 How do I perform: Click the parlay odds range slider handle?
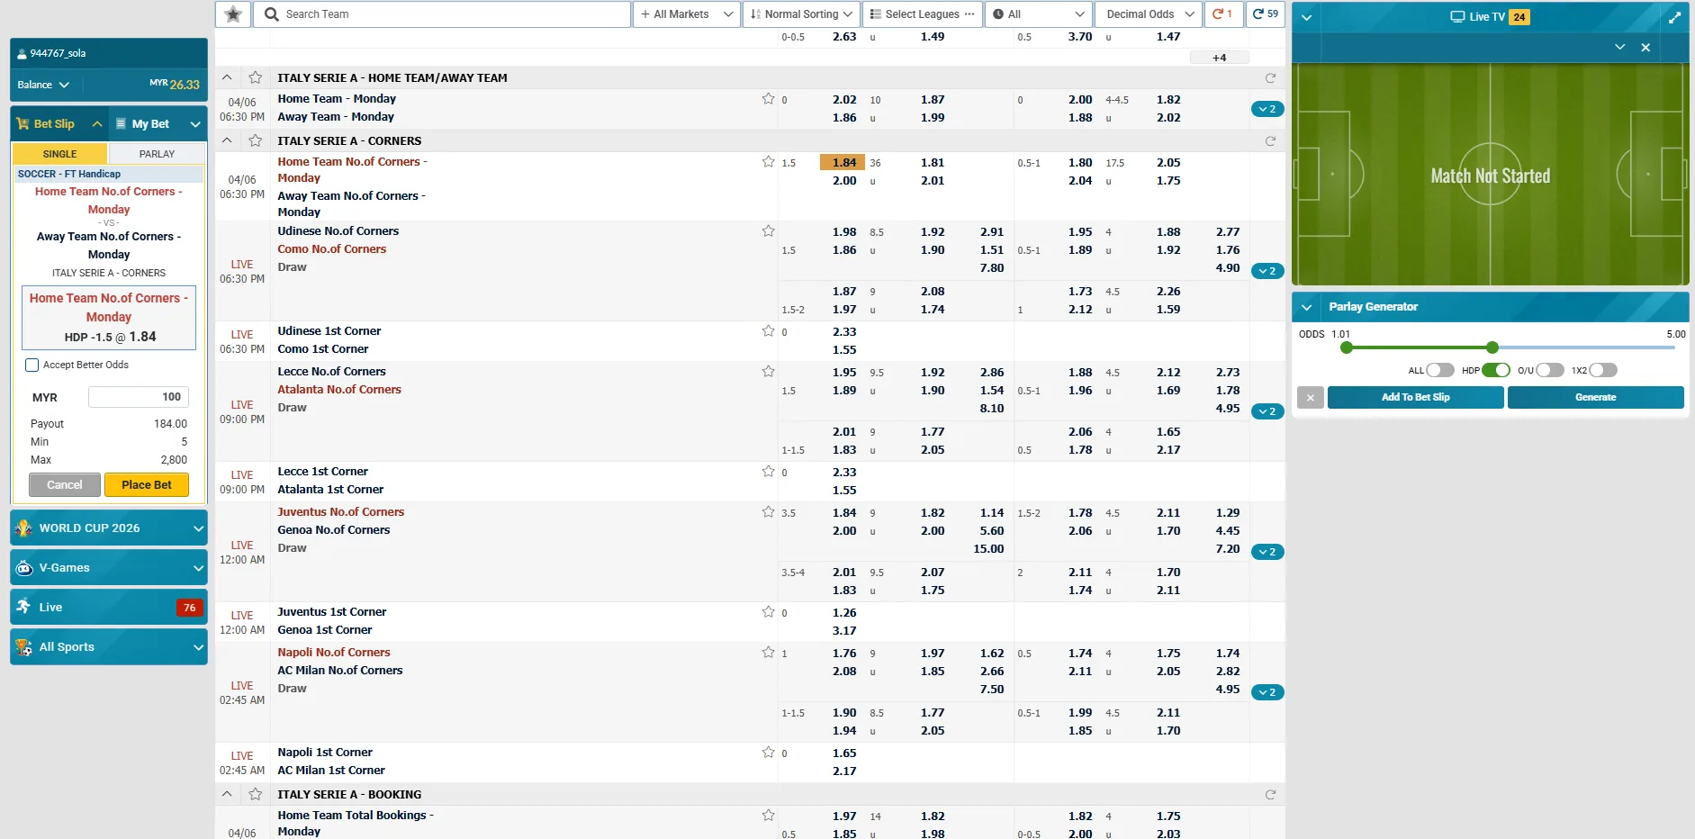click(1492, 347)
